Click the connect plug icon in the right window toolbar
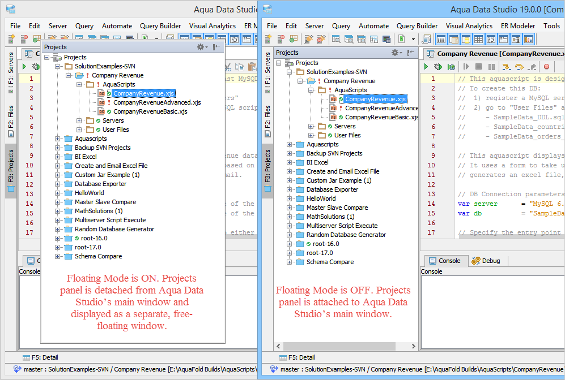 point(308,39)
